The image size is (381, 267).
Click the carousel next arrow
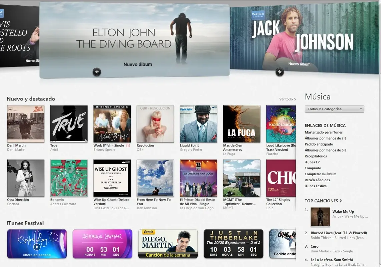(x=280, y=72)
